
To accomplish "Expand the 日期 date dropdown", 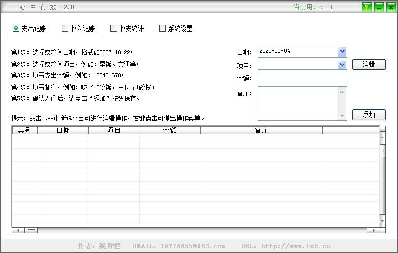I will [x=342, y=51].
